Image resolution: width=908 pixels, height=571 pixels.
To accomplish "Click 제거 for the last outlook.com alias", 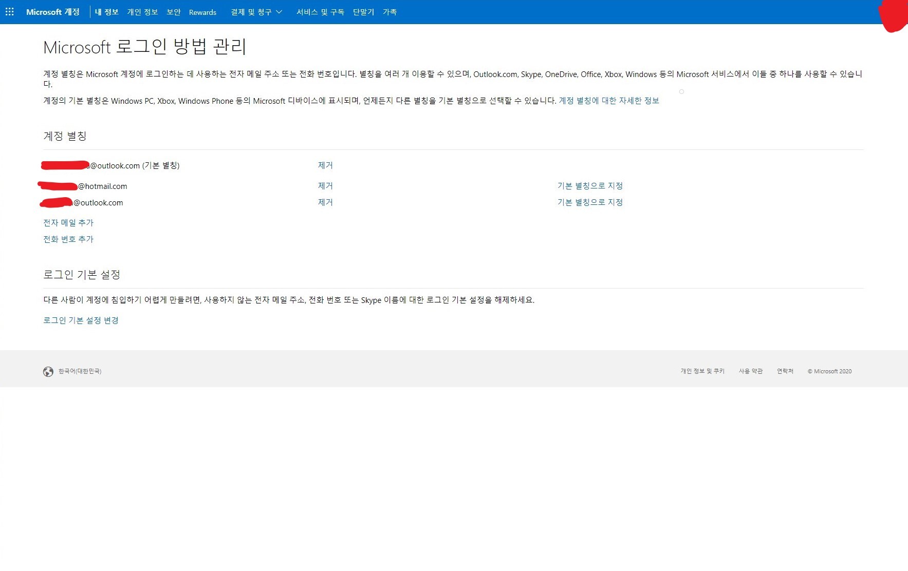I will (325, 202).
